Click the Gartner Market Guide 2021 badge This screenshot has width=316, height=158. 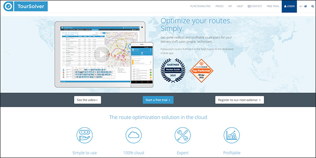pos(173,70)
